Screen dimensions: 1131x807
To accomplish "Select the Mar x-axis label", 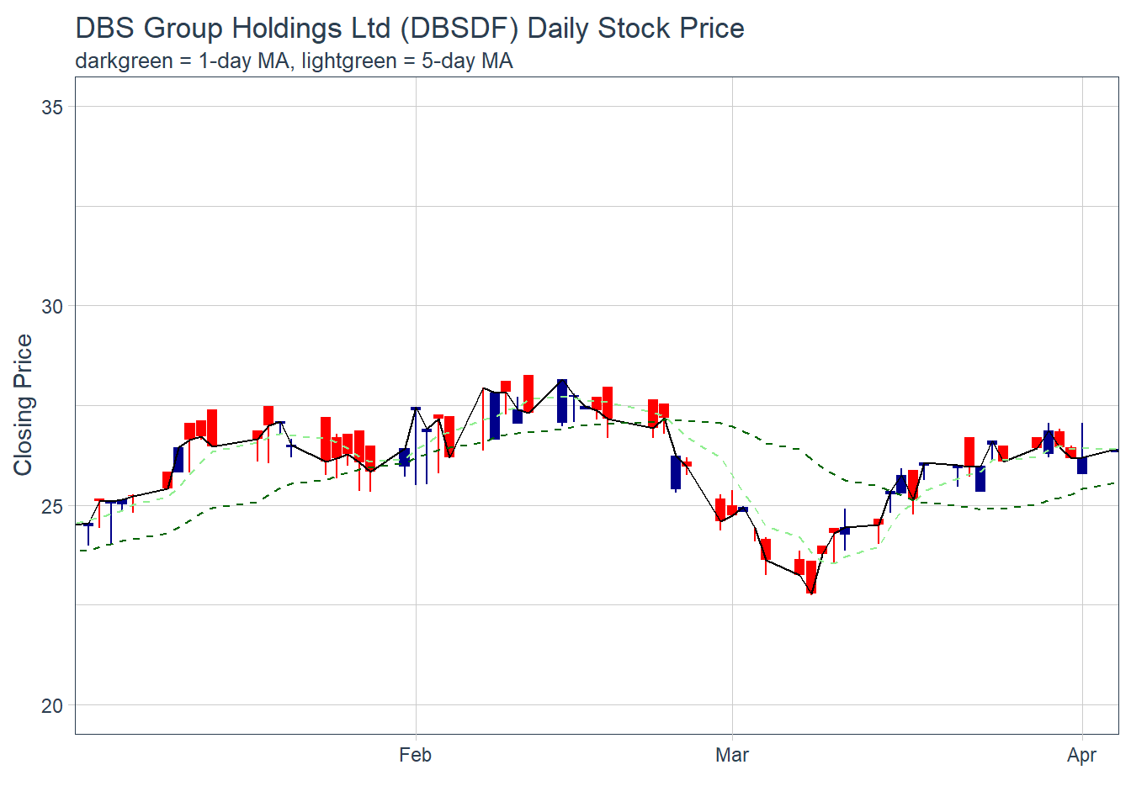I will (x=731, y=755).
